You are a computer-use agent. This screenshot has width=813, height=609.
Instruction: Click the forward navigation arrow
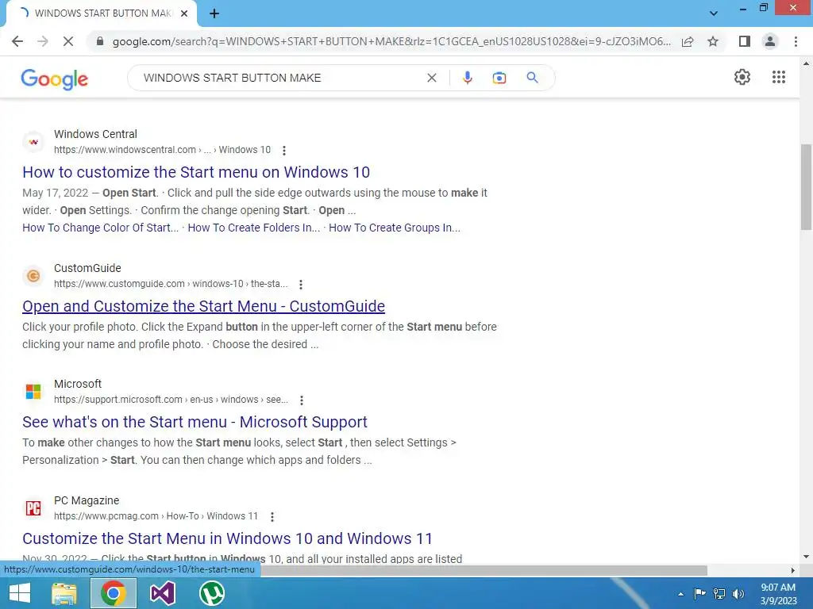coord(43,41)
